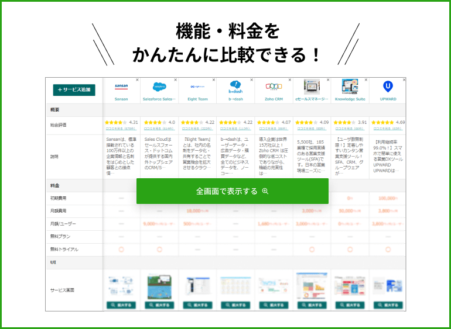Click the UPWARD pin logo

[388, 86]
